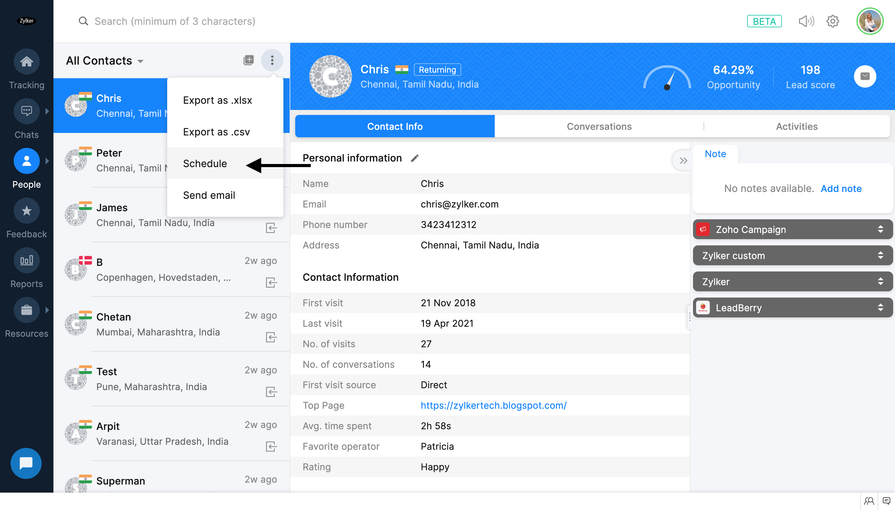The image size is (895, 510).
Task: Collapse the side panel with double-chevron
Action: click(683, 161)
